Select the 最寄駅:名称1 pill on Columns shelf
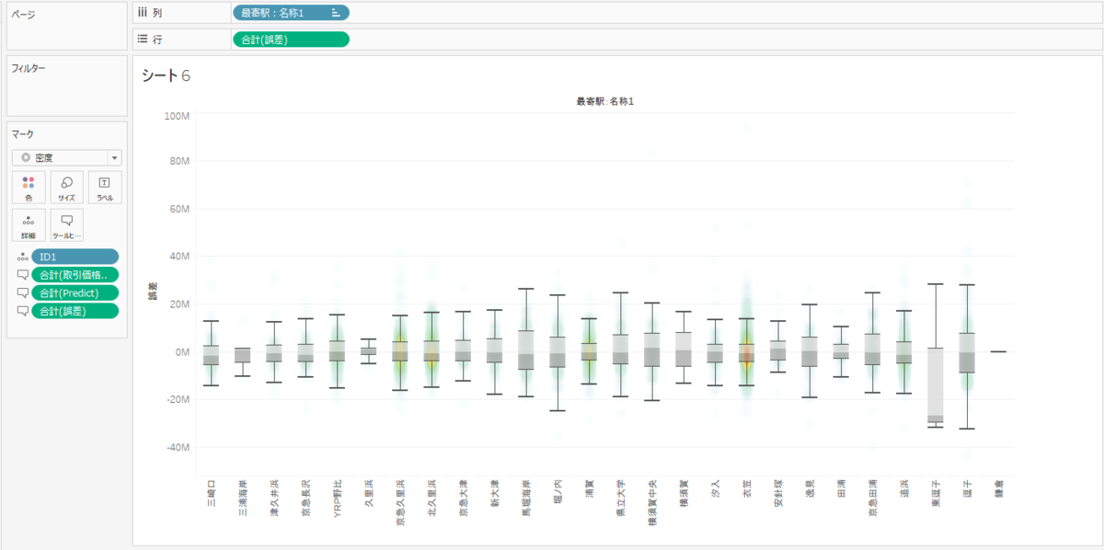 tap(291, 13)
